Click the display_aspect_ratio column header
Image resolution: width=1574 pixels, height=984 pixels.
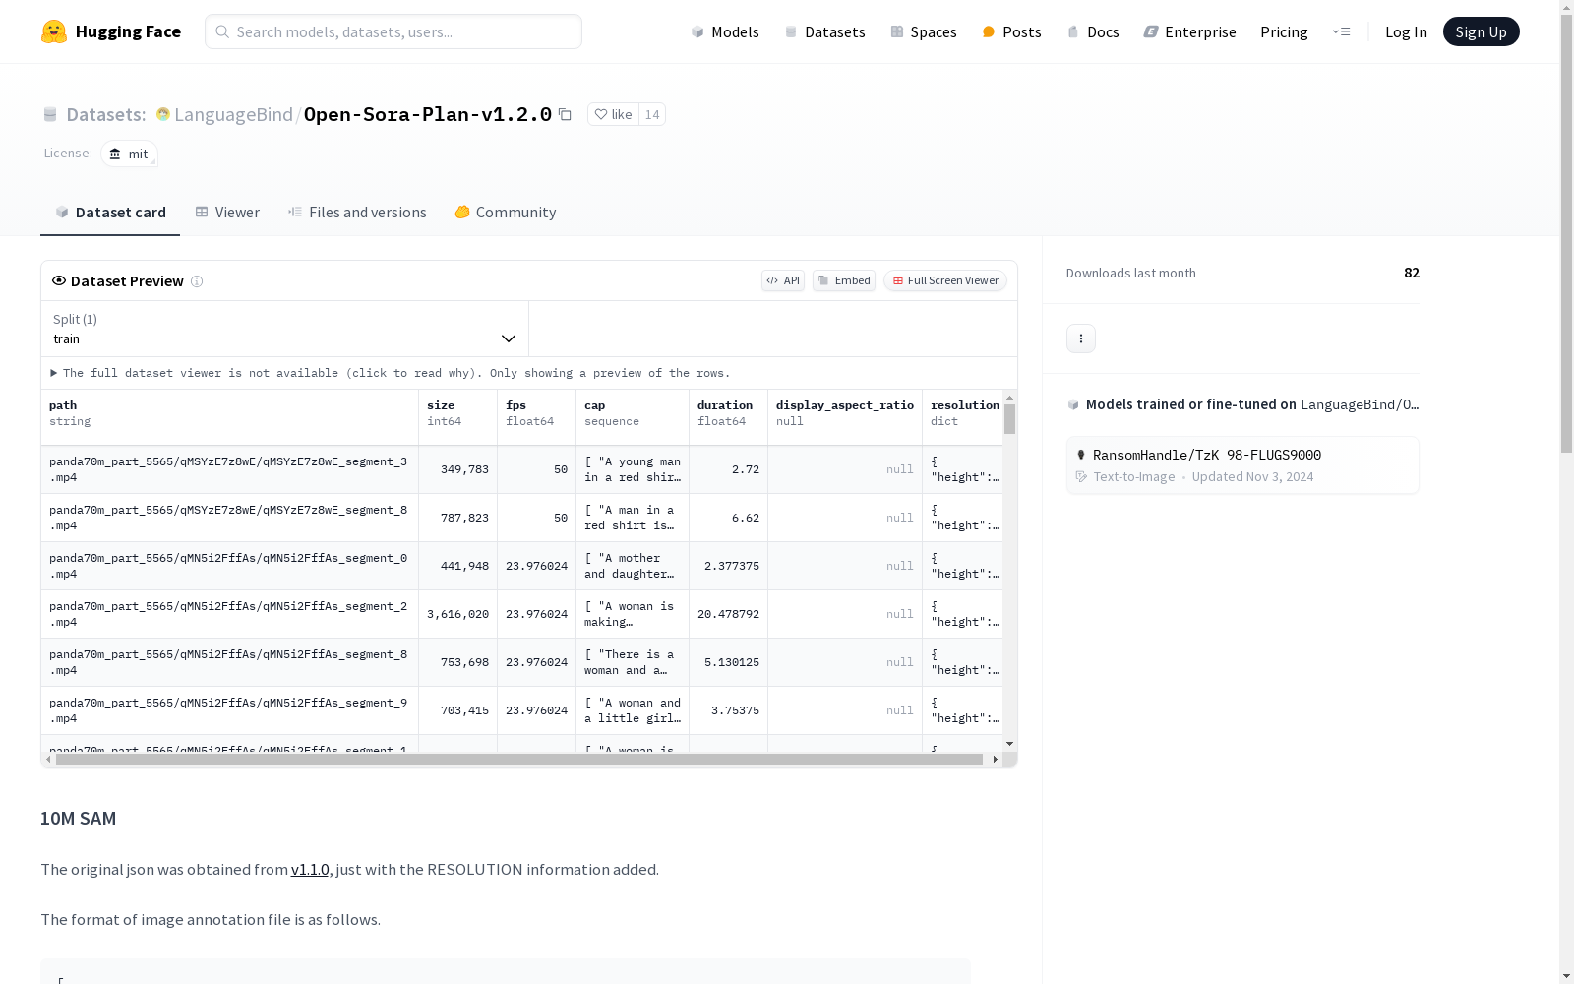(845, 417)
